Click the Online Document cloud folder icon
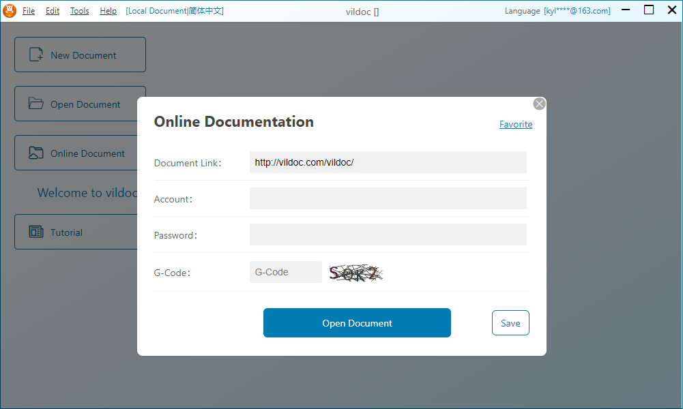This screenshot has width=683, height=409. pos(35,153)
